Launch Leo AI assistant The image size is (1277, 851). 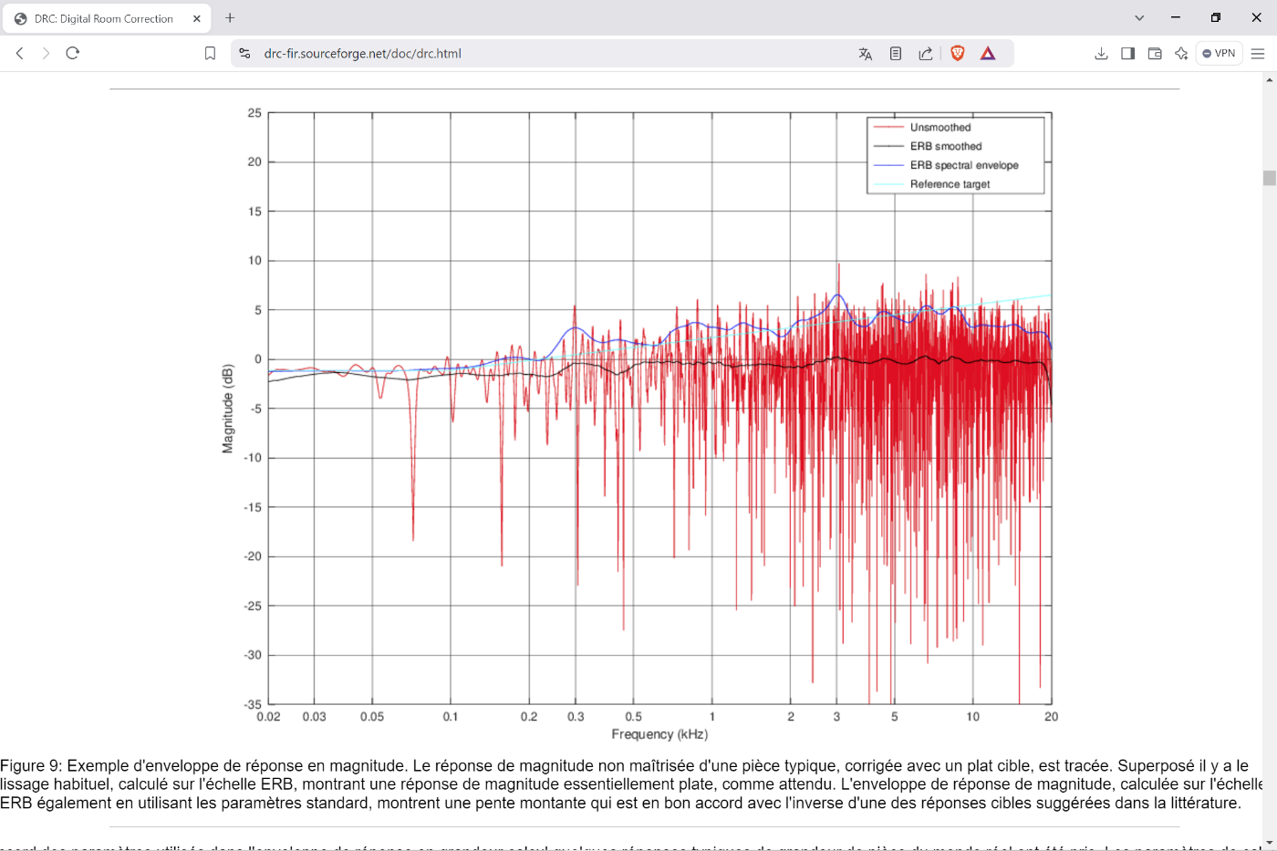(x=1181, y=54)
